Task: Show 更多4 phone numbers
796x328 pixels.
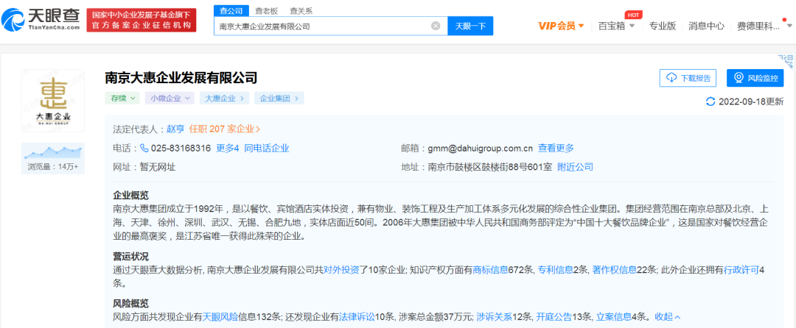Action: point(228,149)
